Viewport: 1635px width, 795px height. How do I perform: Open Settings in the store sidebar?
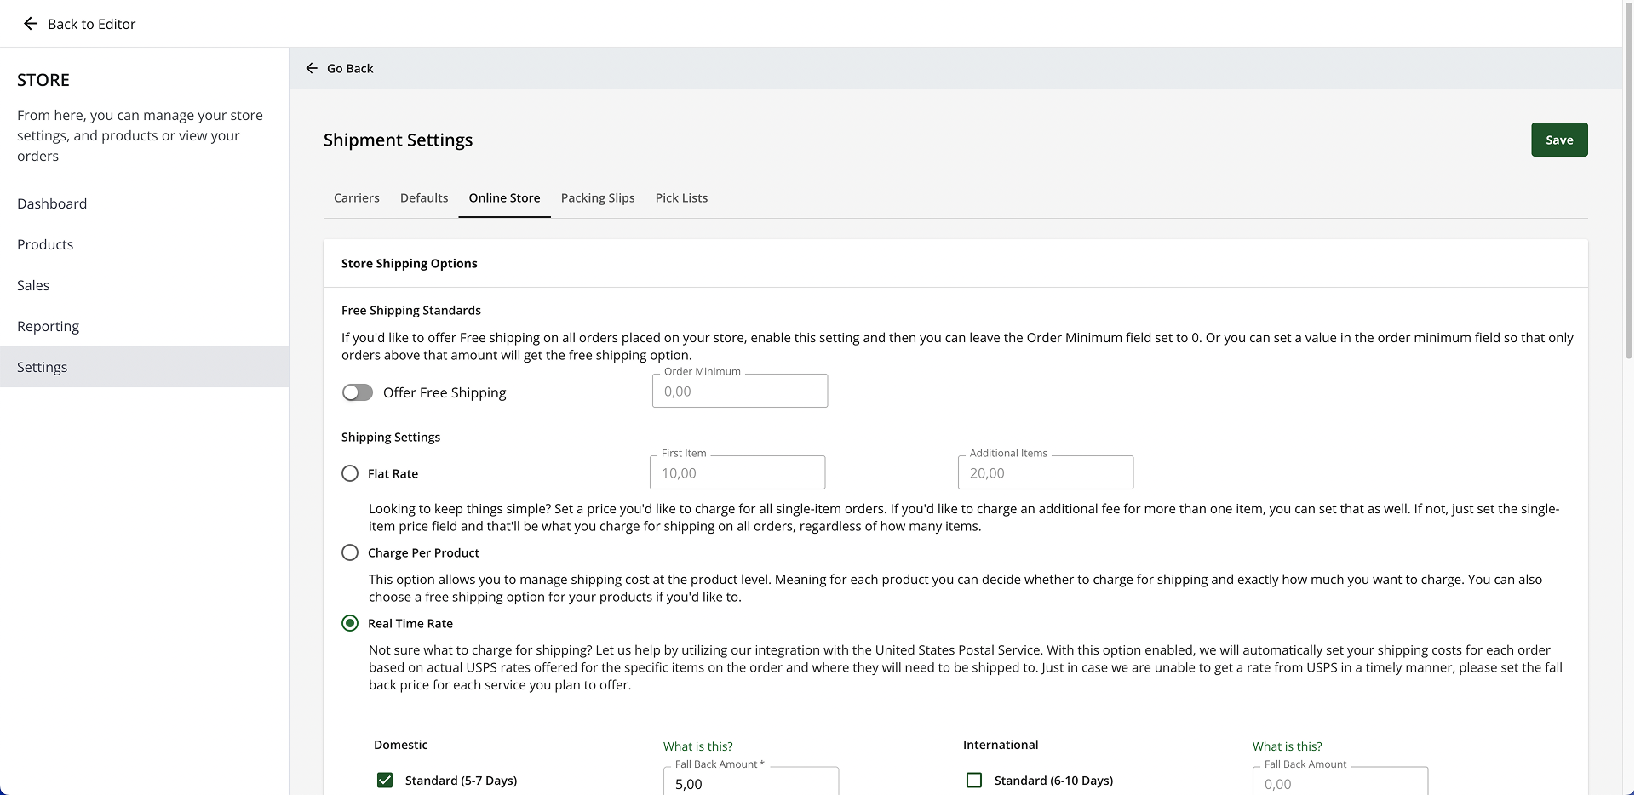(144, 367)
